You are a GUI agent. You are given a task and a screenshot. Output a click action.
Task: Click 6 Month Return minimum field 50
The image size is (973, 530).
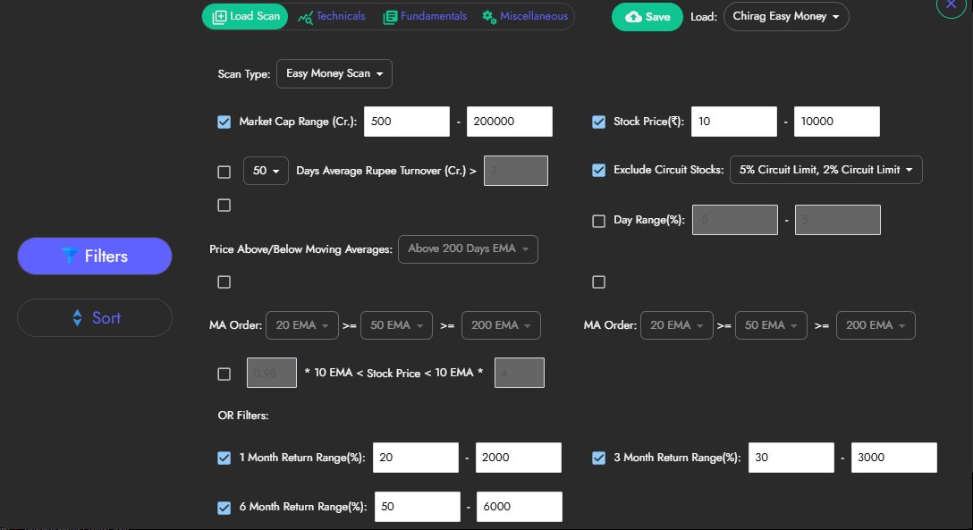tap(418, 507)
